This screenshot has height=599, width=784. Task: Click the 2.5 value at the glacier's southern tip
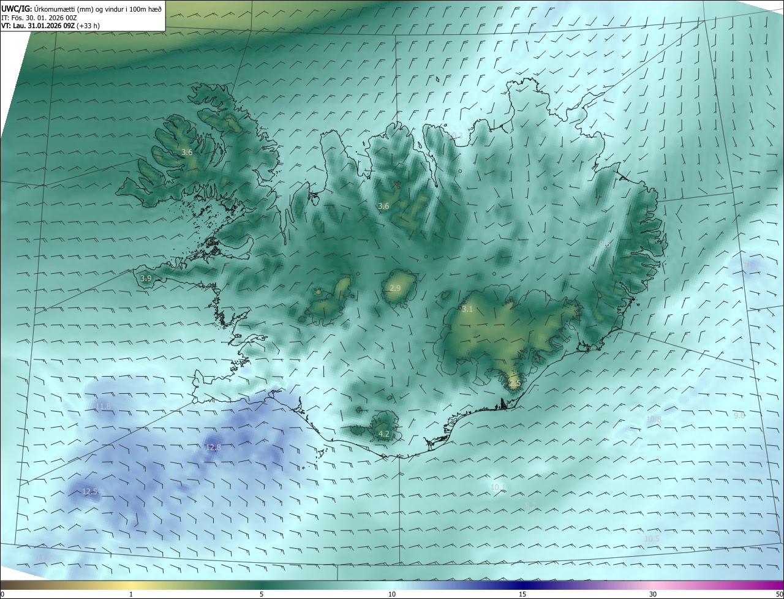click(514, 383)
